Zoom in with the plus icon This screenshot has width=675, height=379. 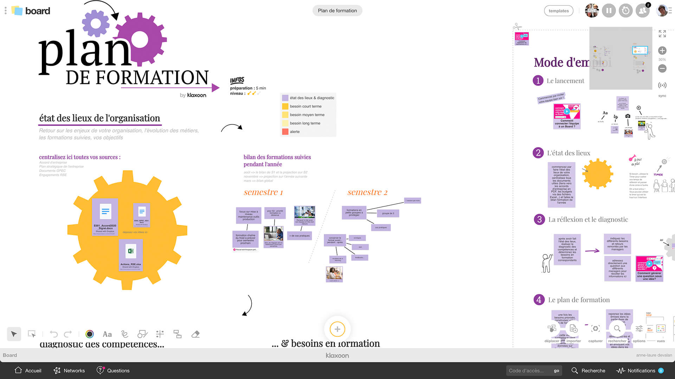click(662, 51)
